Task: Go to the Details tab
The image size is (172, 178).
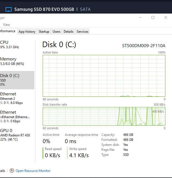Action: pos(68,32)
